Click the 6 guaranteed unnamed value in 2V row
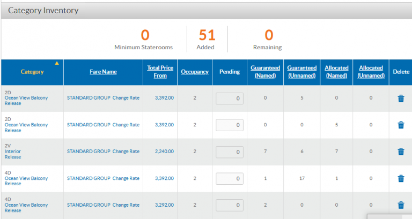The width and height of the screenshot is (412, 219). tap(302, 152)
